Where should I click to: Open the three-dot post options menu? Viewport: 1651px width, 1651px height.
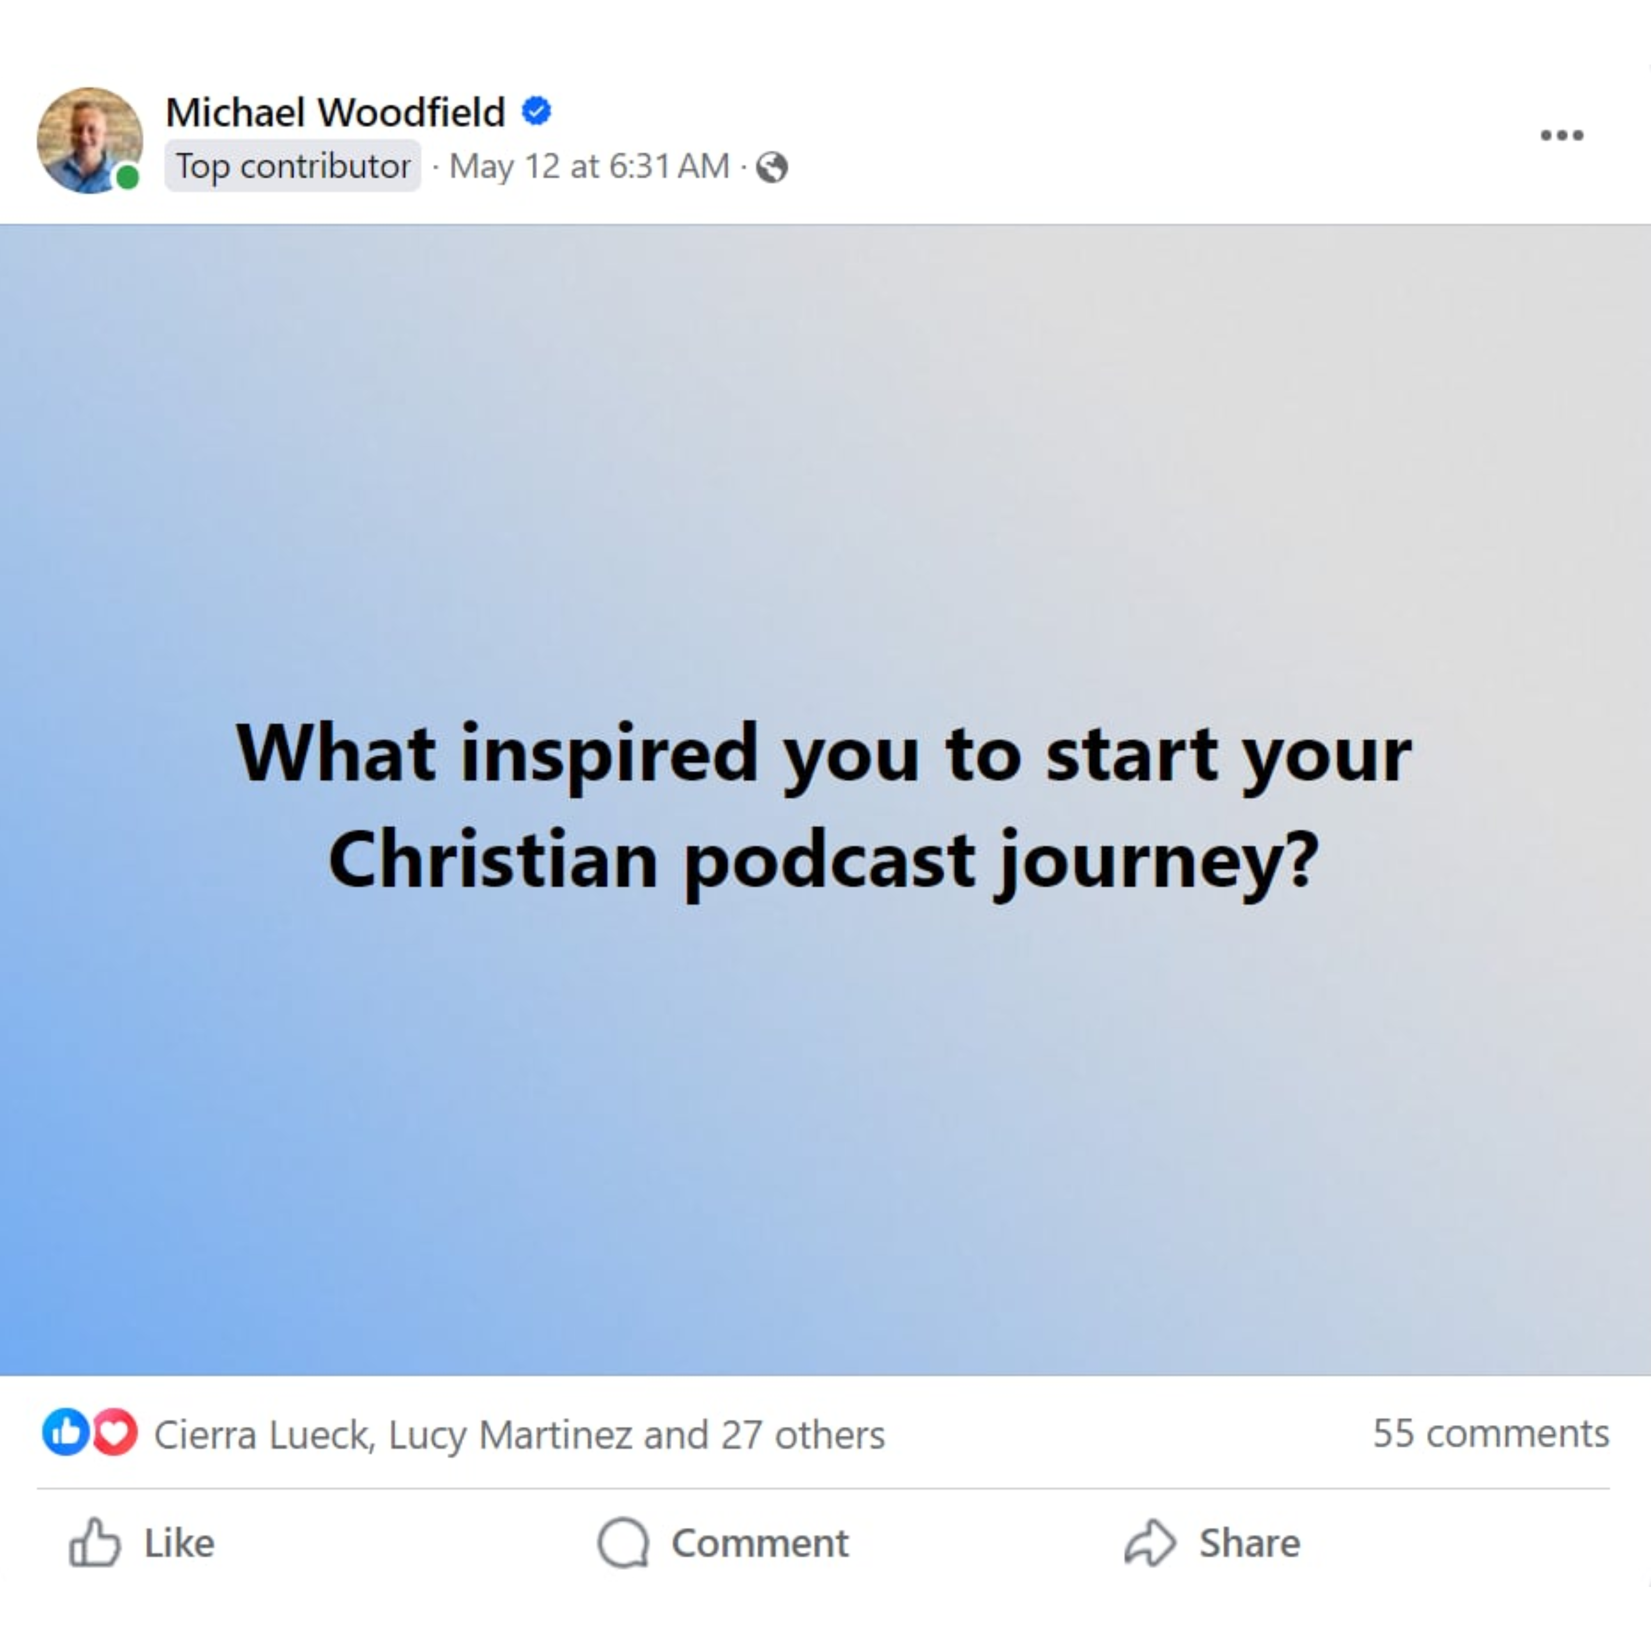click(1561, 135)
